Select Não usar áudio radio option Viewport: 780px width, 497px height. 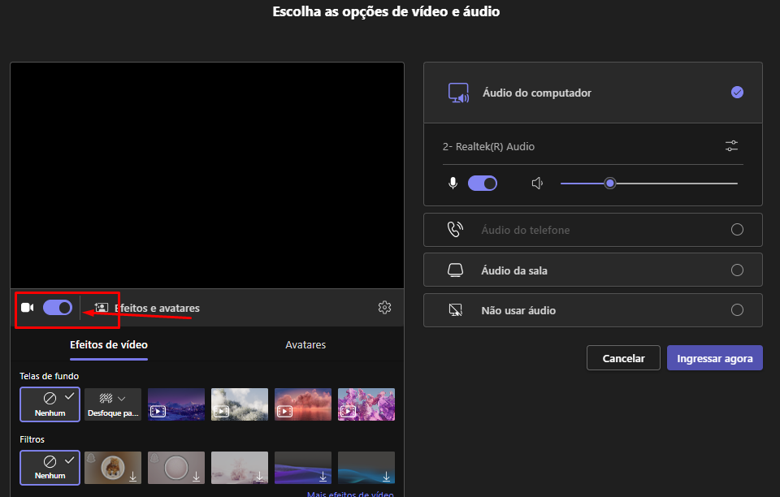click(737, 309)
